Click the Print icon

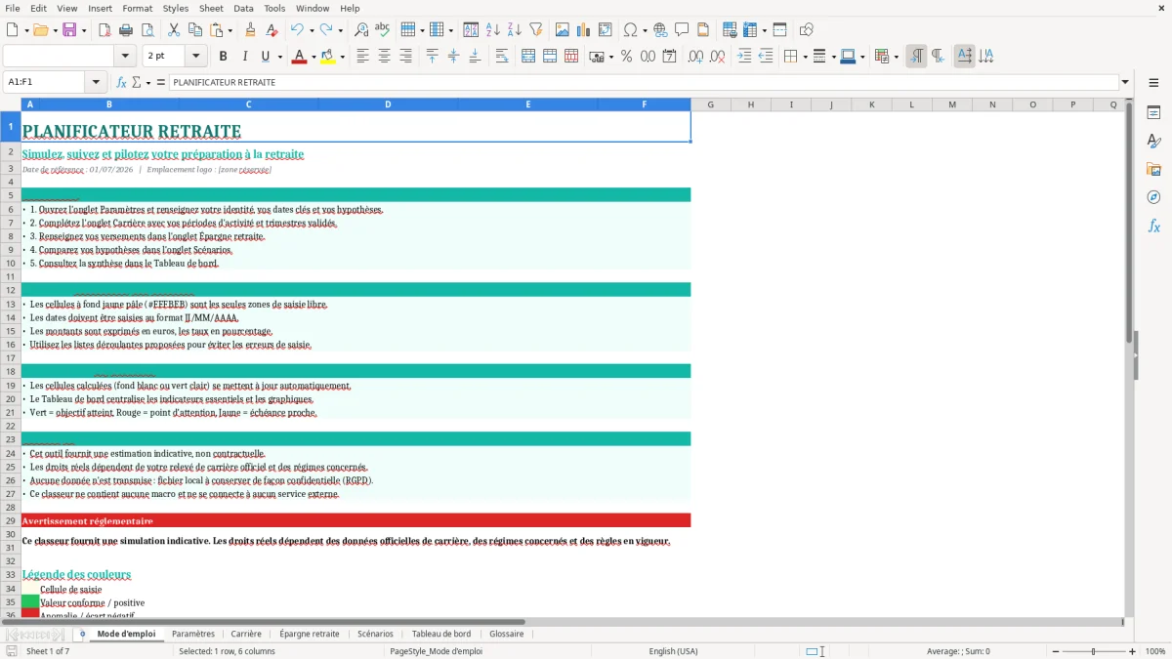pyautogui.click(x=125, y=30)
